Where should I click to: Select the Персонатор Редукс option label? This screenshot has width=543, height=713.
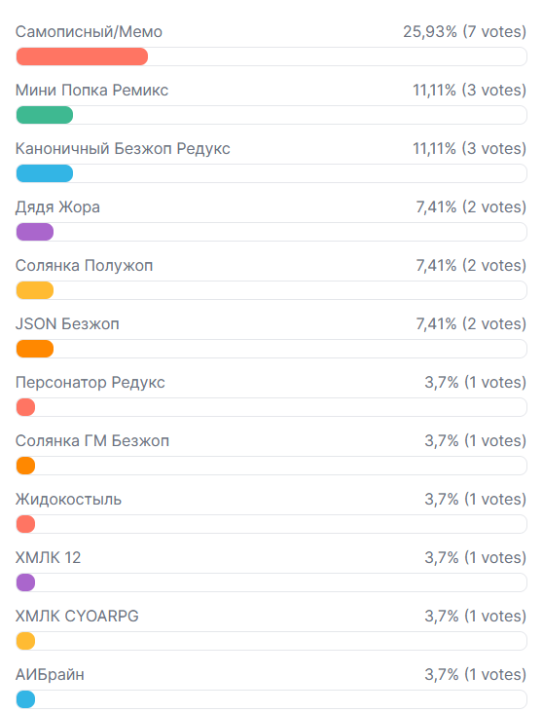(x=90, y=383)
